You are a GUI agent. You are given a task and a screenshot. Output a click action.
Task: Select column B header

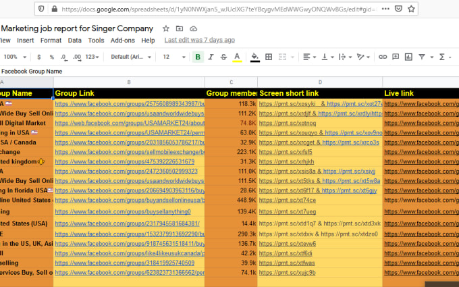coord(129,82)
